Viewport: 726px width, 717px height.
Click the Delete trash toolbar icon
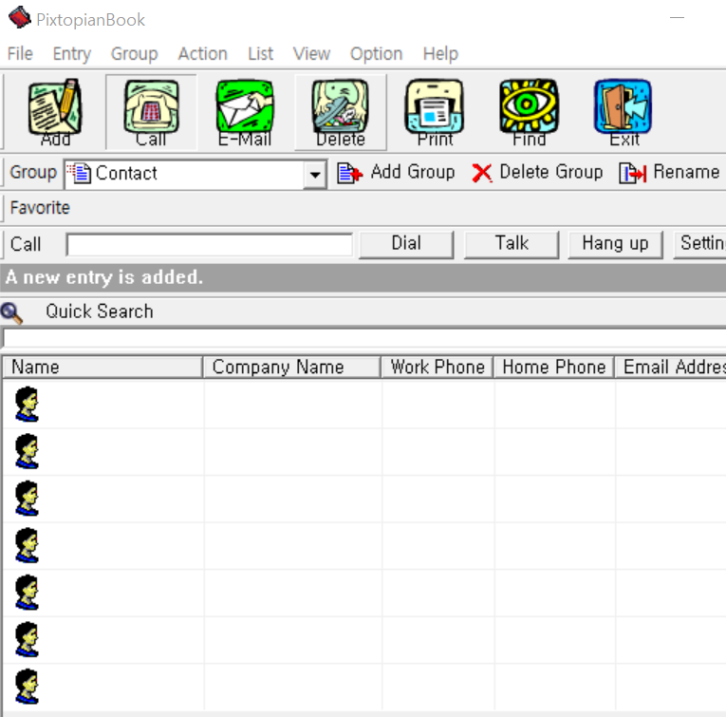click(341, 113)
